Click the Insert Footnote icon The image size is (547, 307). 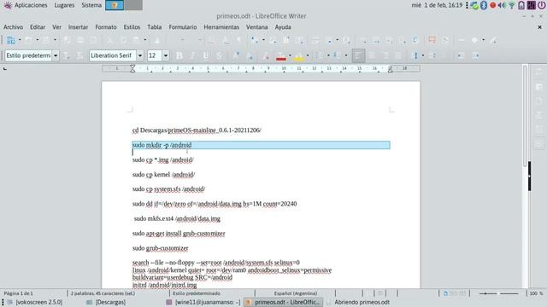click(376, 40)
